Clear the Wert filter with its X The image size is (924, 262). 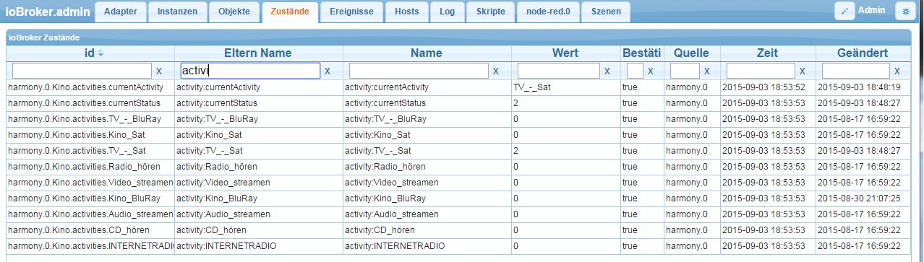click(x=607, y=71)
